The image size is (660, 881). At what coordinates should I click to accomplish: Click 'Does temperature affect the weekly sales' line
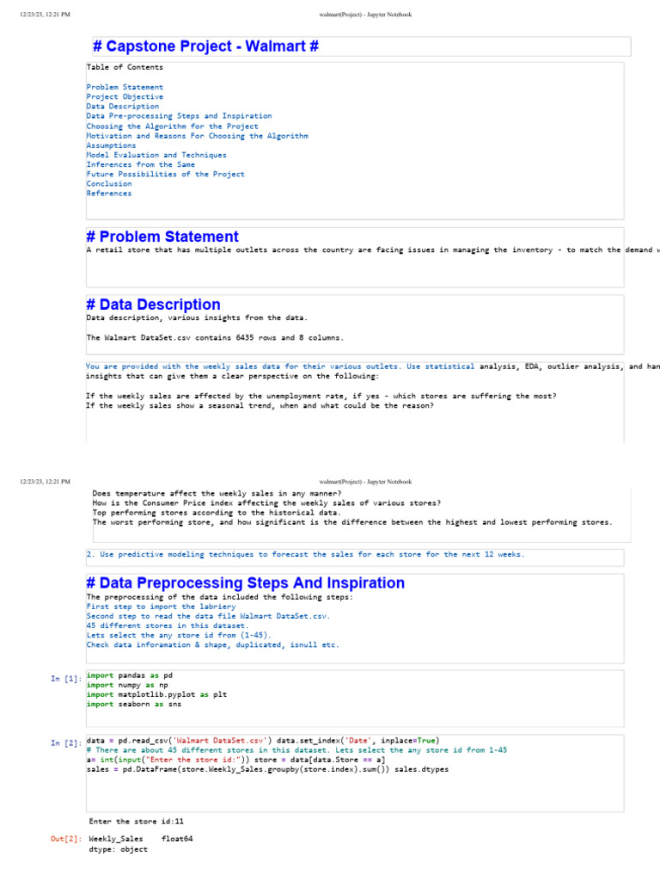(x=217, y=493)
